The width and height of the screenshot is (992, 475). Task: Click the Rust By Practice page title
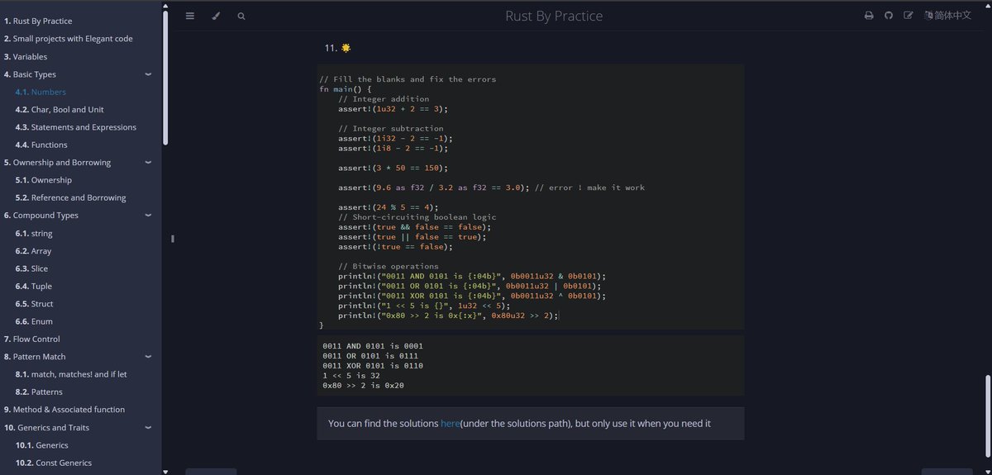pos(554,16)
